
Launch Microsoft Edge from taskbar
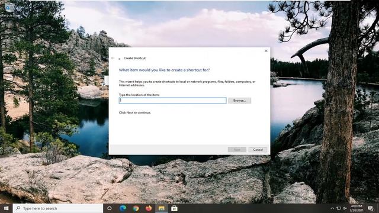[123, 208]
